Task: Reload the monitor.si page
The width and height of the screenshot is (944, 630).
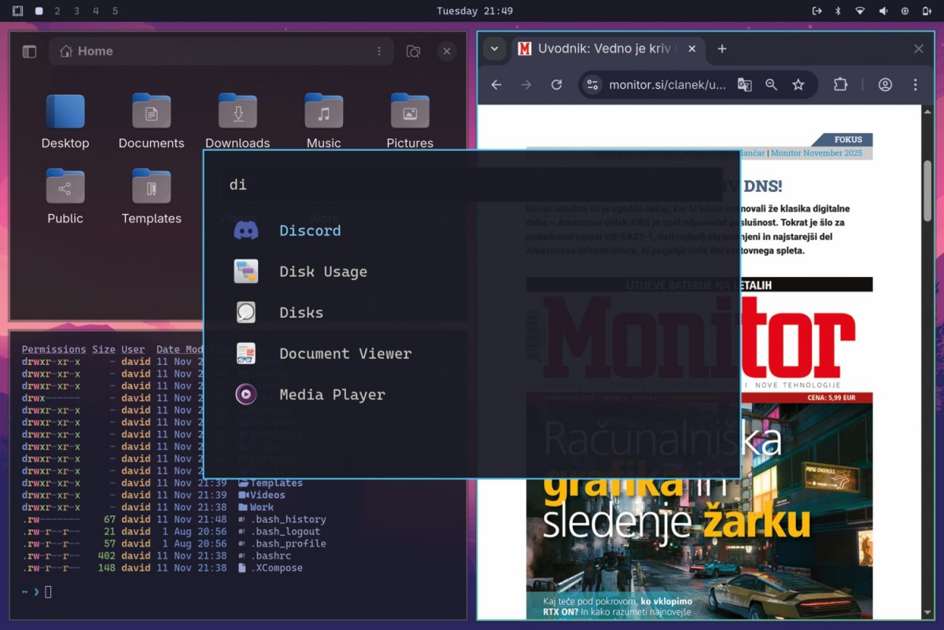Action: point(556,85)
